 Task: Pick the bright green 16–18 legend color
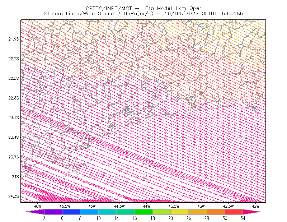143,212
